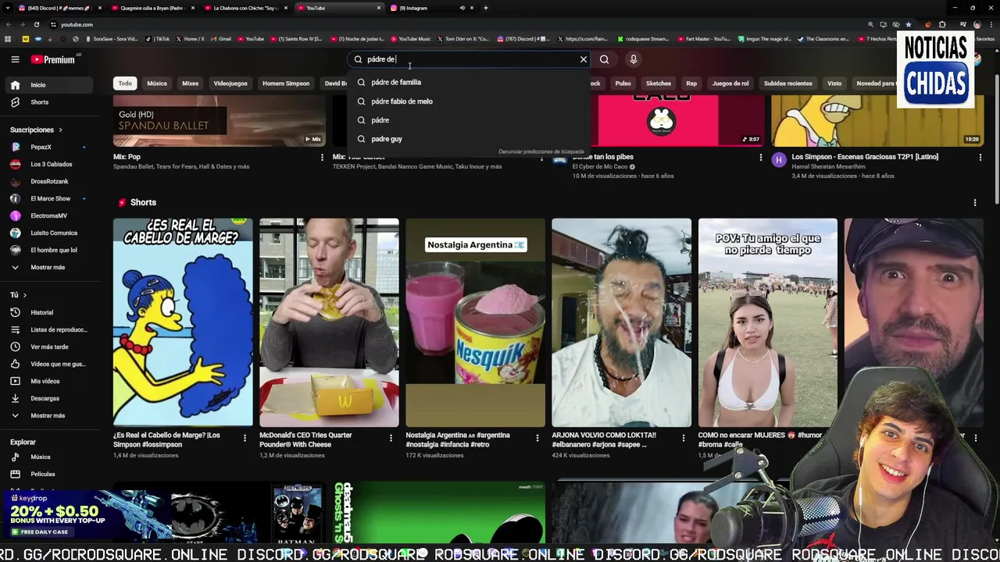Open Listas de reproducción in sidebar
The height and width of the screenshot is (562, 1000).
[x=51, y=329]
